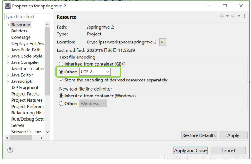Screen dimensions: 251x164
Task: Click Apply and Close button
Action: coord(190,150)
